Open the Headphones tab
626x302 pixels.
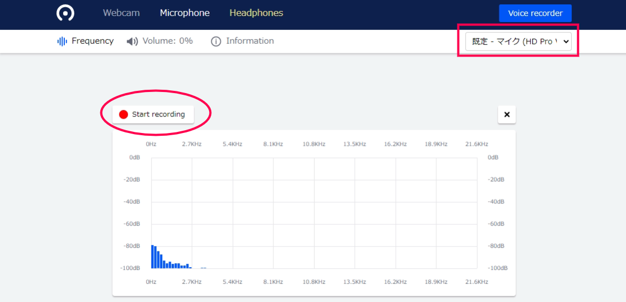[x=256, y=13]
